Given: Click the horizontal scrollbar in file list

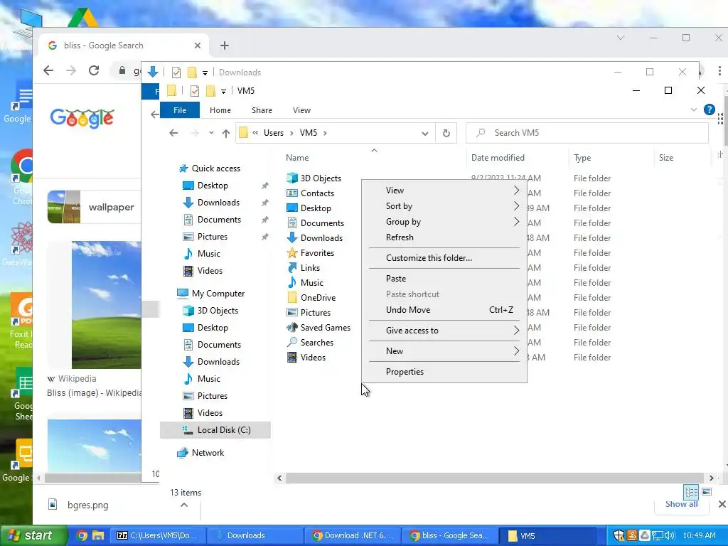Looking at the screenshot, I should pyautogui.click(x=496, y=478).
